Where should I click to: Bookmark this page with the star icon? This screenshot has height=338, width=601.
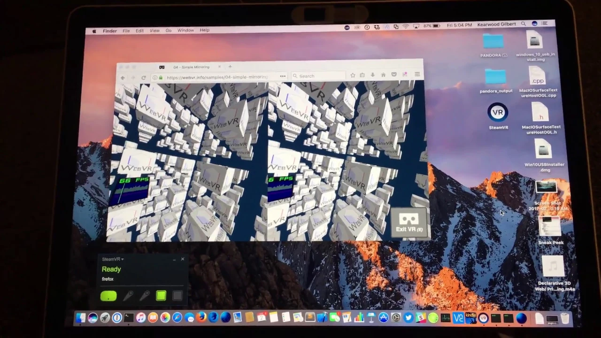(x=353, y=75)
